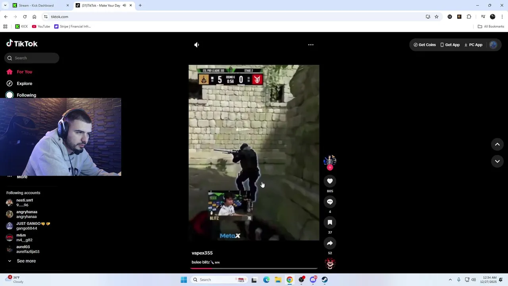Open the vapex355 username below the video

coord(202,253)
